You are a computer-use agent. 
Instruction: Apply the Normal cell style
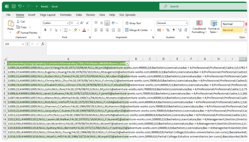[x=232, y=24]
